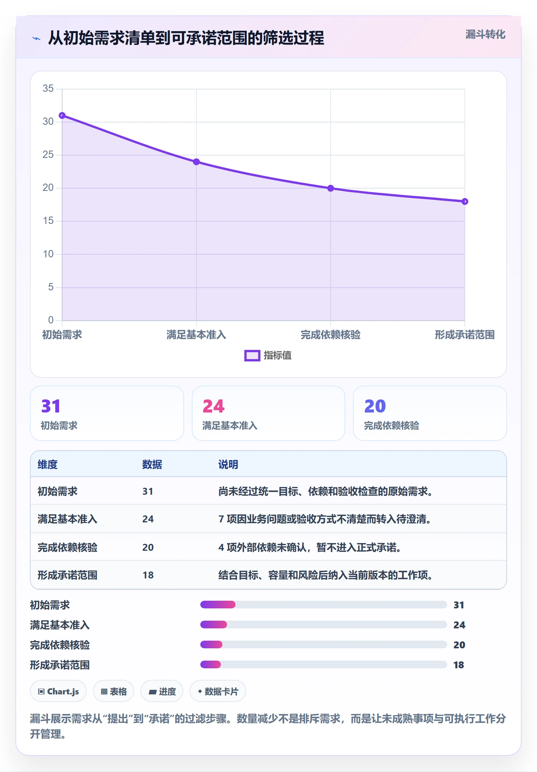This screenshot has height=772, width=537.
Task: Click the footer note starting with 漏斗展示需求
Action: [268, 726]
